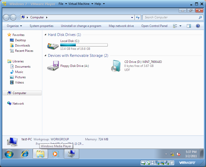The height and width of the screenshot is (167, 206).
Task: Toggle the preview pane icon
Action: click(189, 26)
